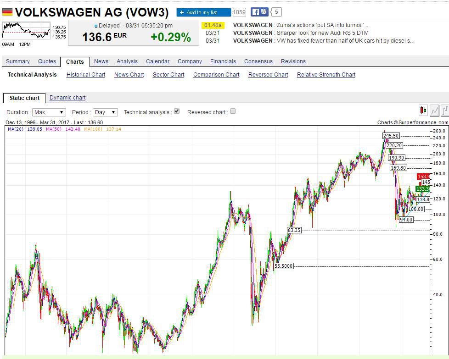Open the Period dropdown set to Day
This screenshot has width=449, height=359.
pyautogui.click(x=106, y=112)
